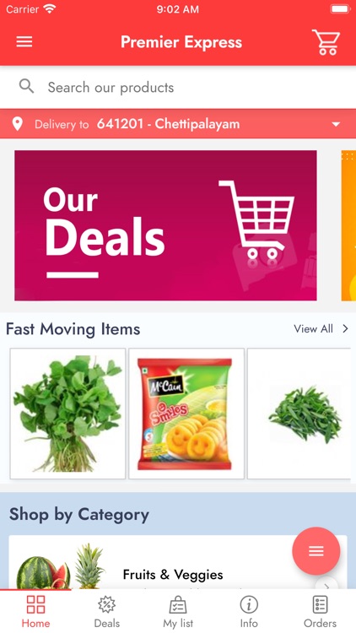356x633 pixels.
Task: Open the Our Deals banner
Action: 165,225
